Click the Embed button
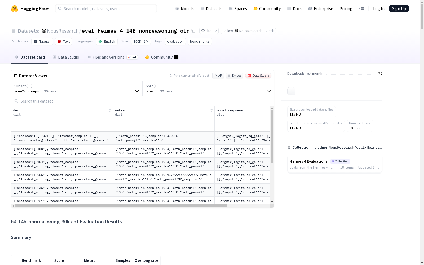The image size is (424, 265). (235, 76)
